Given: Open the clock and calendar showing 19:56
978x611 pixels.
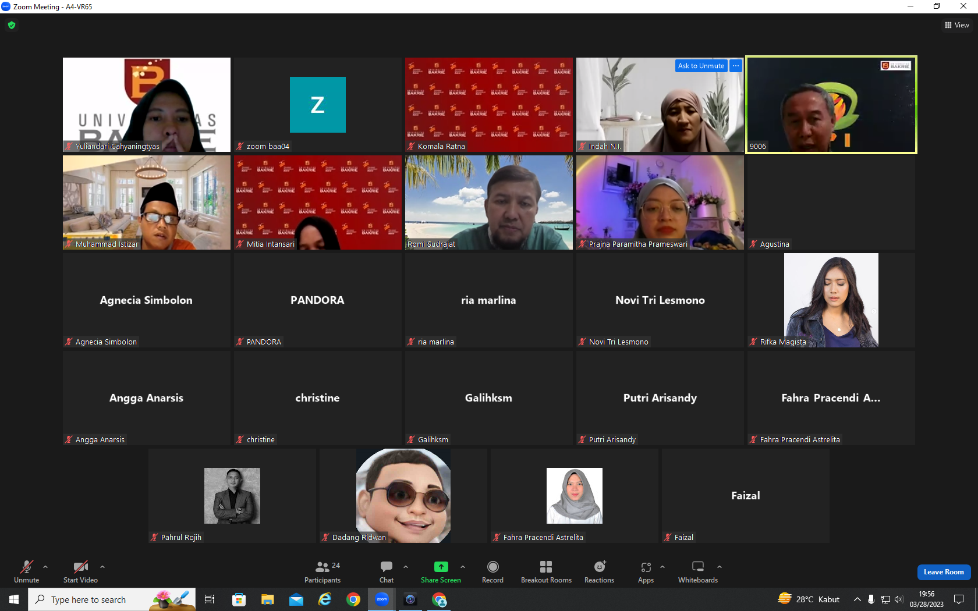Looking at the screenshot, I should pyautogui.click(x=927, y=599).
